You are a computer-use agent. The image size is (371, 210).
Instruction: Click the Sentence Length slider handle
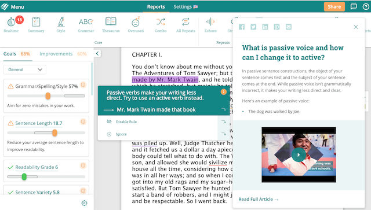[54, 133]
